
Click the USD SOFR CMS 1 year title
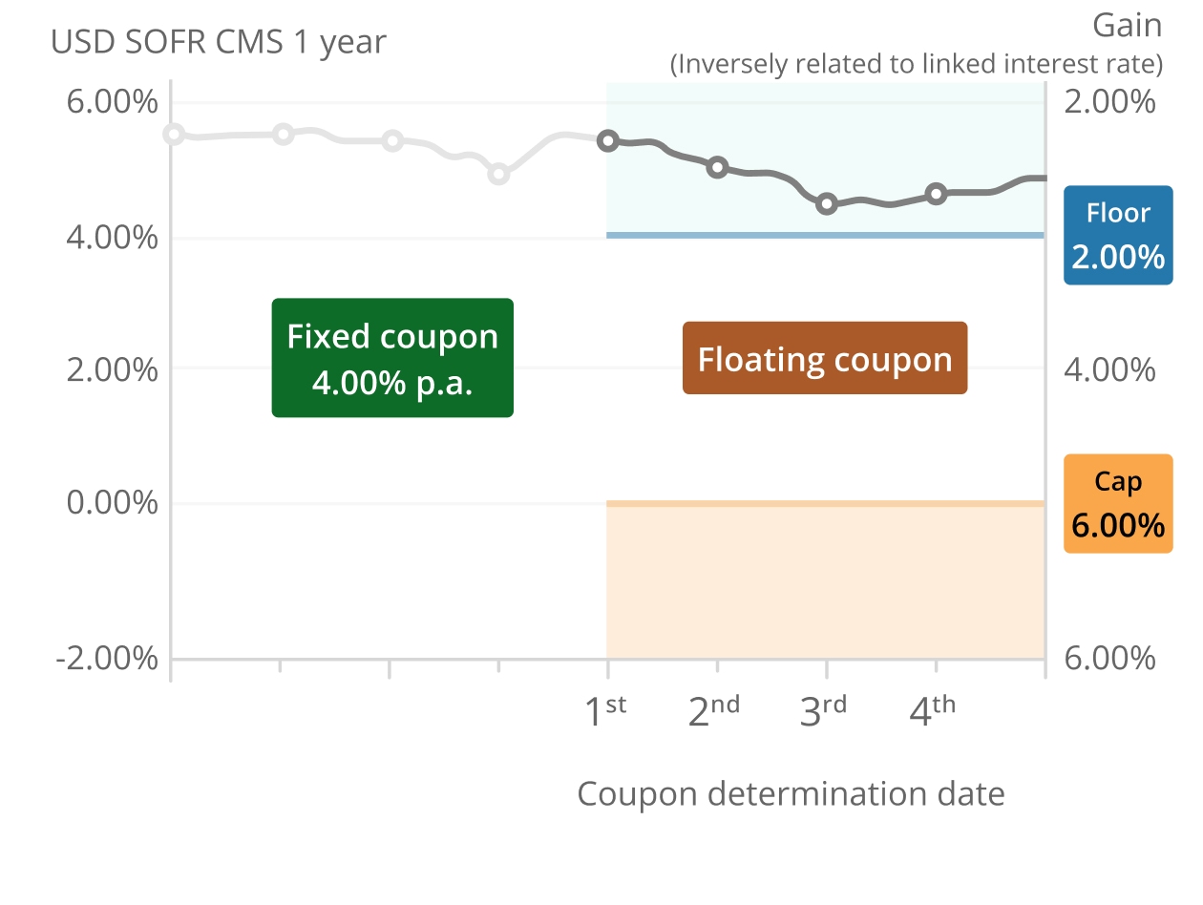pyautogui.click(x=219, y=42)
